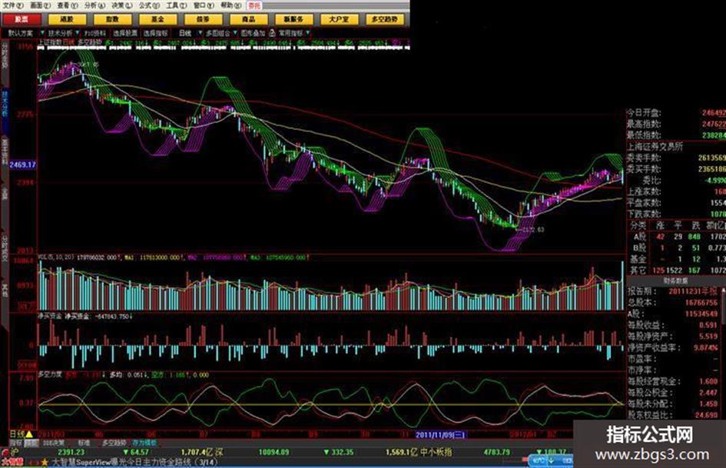
Task: Open the 窗口 menu
Action: click(204, 5)
